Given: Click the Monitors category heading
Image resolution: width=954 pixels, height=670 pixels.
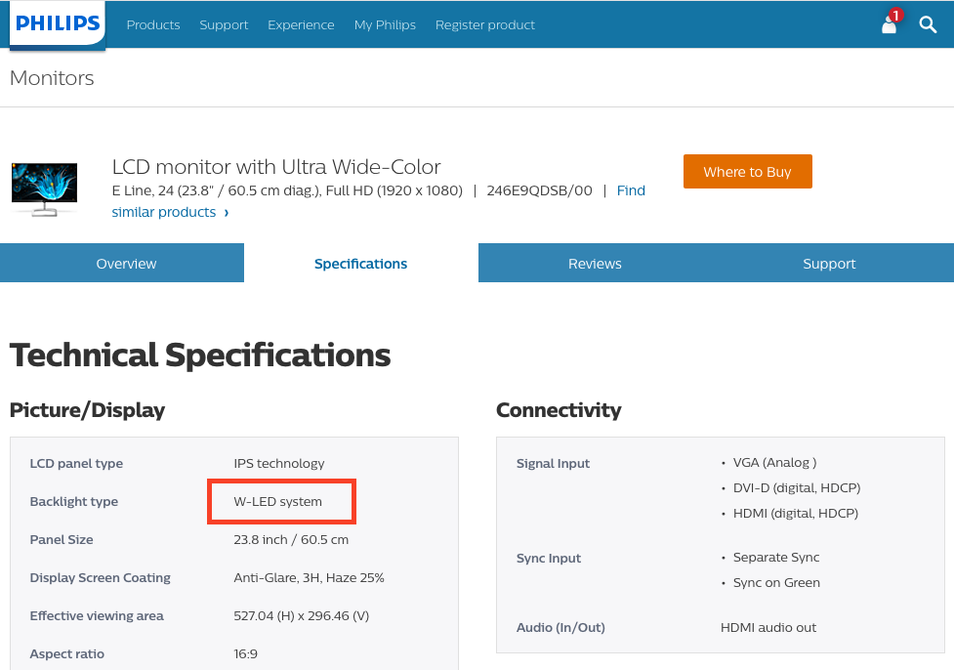Looking at the screenshot, I should pyautogui.click(x=52, y=78).
